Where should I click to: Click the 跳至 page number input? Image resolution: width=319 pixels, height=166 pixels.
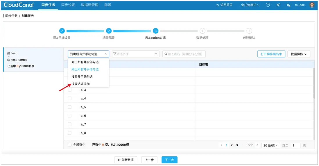click(x=295, y=145)
